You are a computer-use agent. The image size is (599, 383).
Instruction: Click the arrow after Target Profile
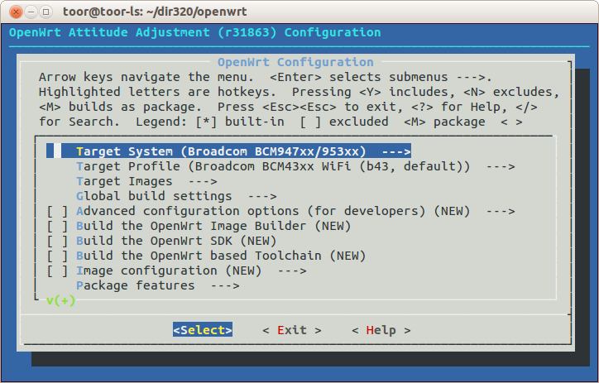pyautogui.click(x=501, y=166)
